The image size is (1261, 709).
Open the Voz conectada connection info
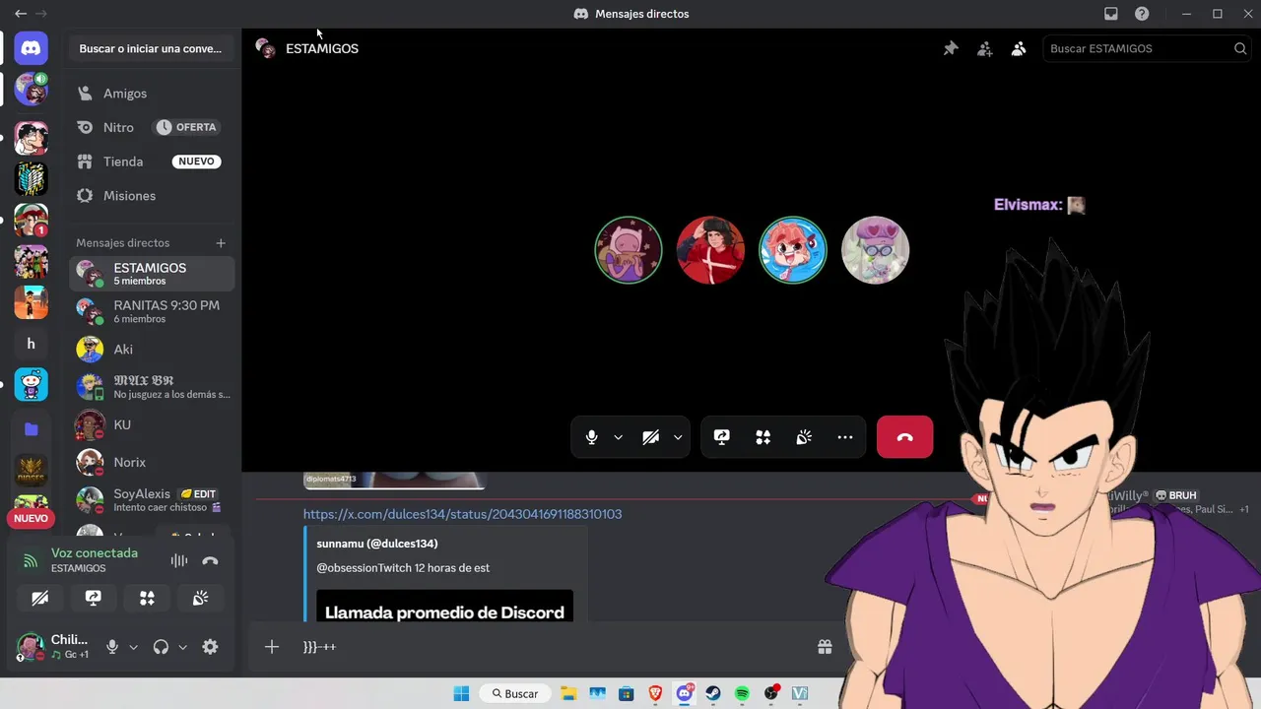[x=95, y=553]
